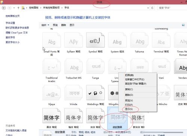Select the 黑体 常规 font icon
This screenshot has width=187, height=136.
pos(52,116)
